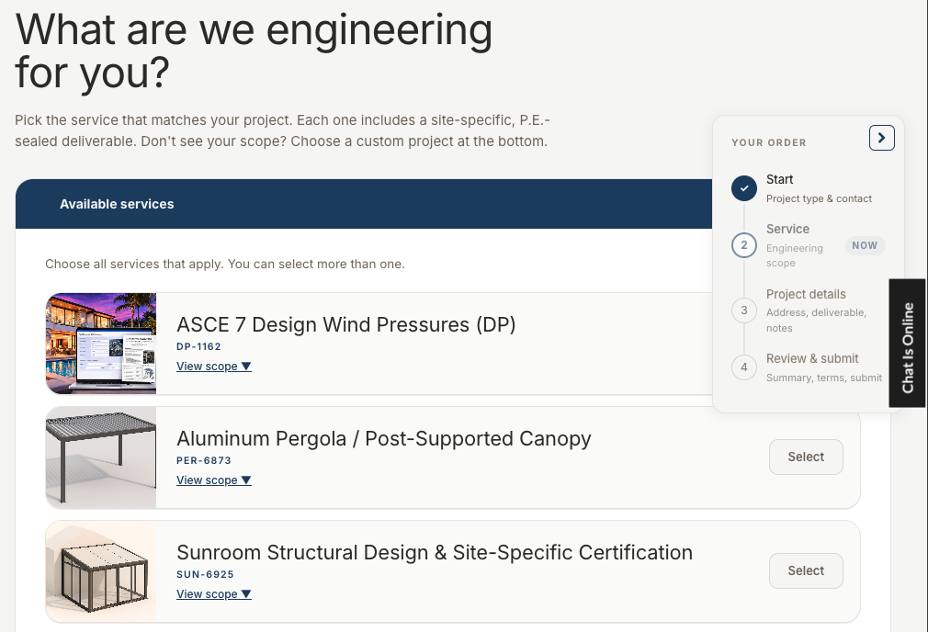The image size is (928, 632).
Task: Click the Project details step label
Action: pyautogui.click(x=806, y=294)
